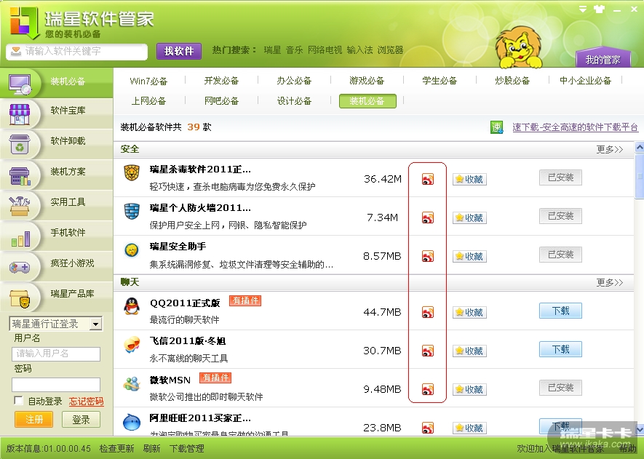
Task: Add 瑞星杀毒软件2011 to 收藏
Action: click(469, 180)
